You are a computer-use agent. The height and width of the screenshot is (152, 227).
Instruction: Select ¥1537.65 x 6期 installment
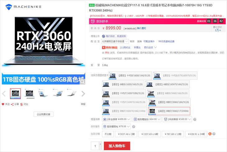(149, 134)
